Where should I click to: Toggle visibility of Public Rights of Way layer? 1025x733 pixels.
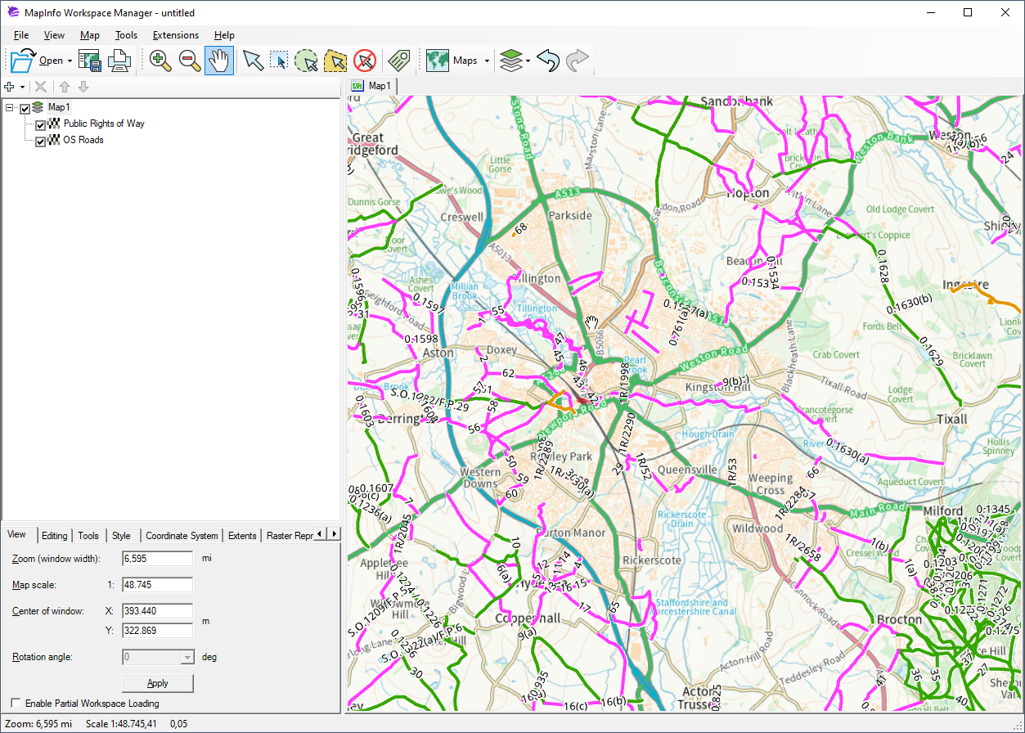[40, 124]
